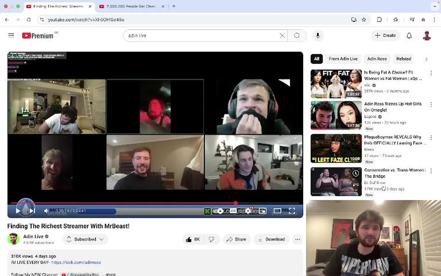Open the YouTube hamburger guide menu

pos(11,35)
